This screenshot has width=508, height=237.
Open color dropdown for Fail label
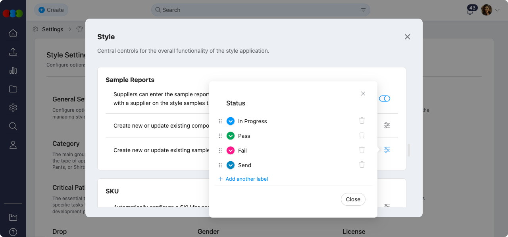(x=230, y=150)
